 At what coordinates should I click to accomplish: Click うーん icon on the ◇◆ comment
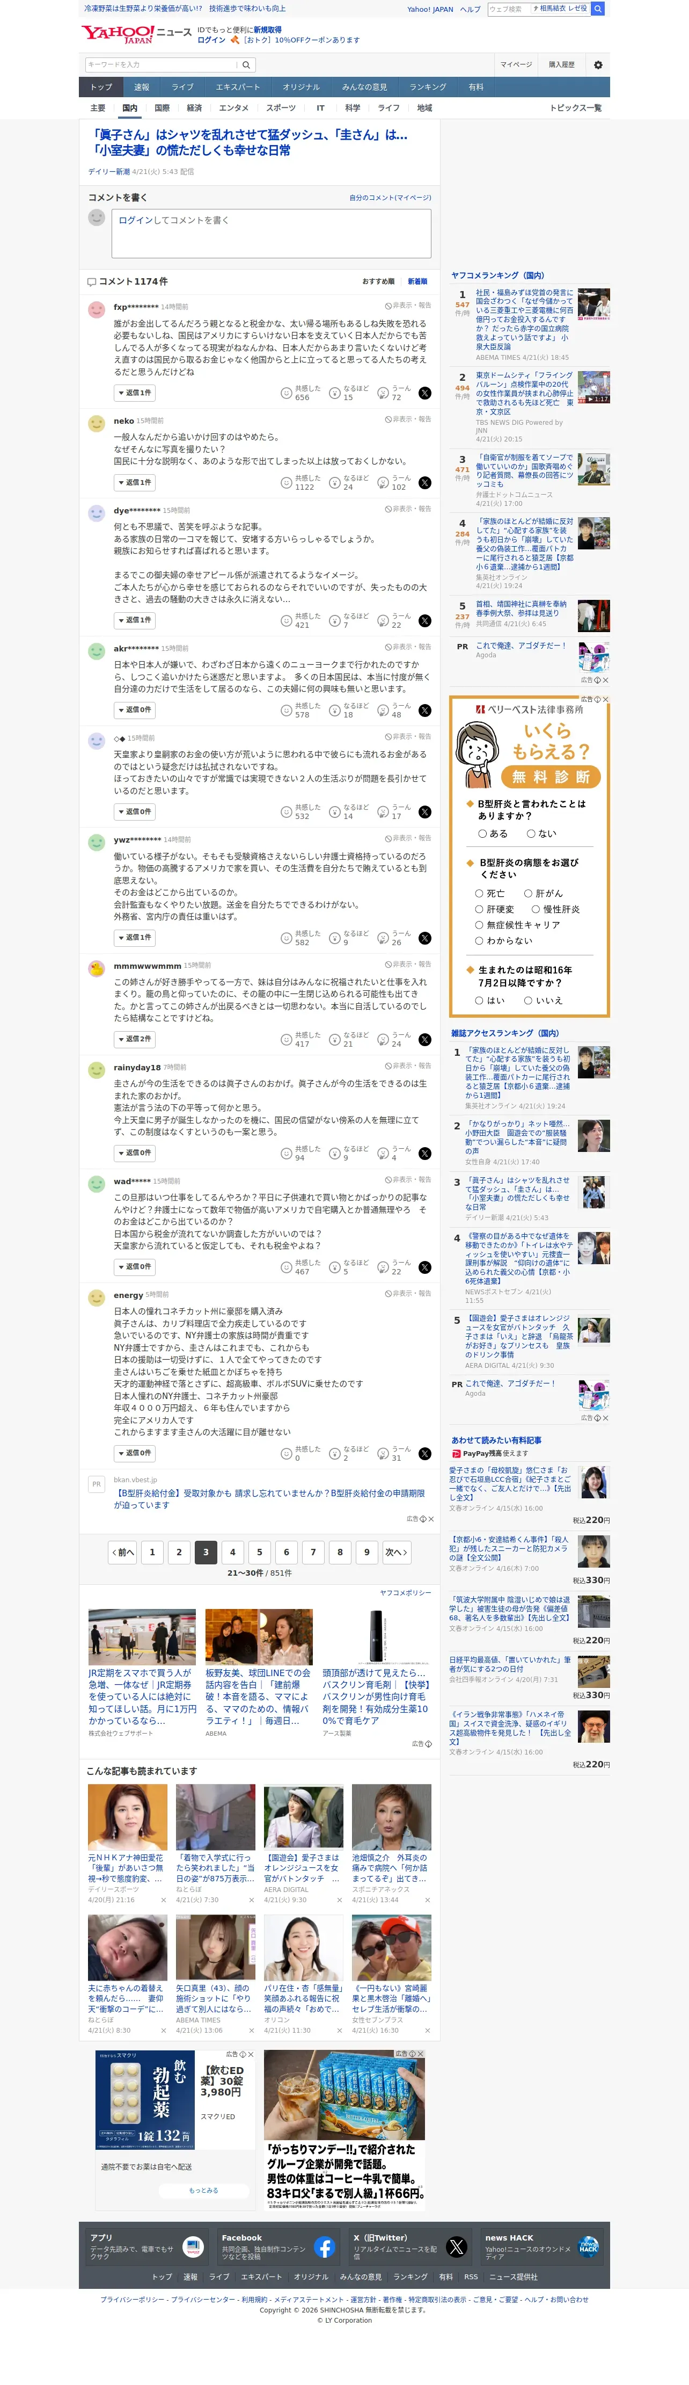(383, 813)
